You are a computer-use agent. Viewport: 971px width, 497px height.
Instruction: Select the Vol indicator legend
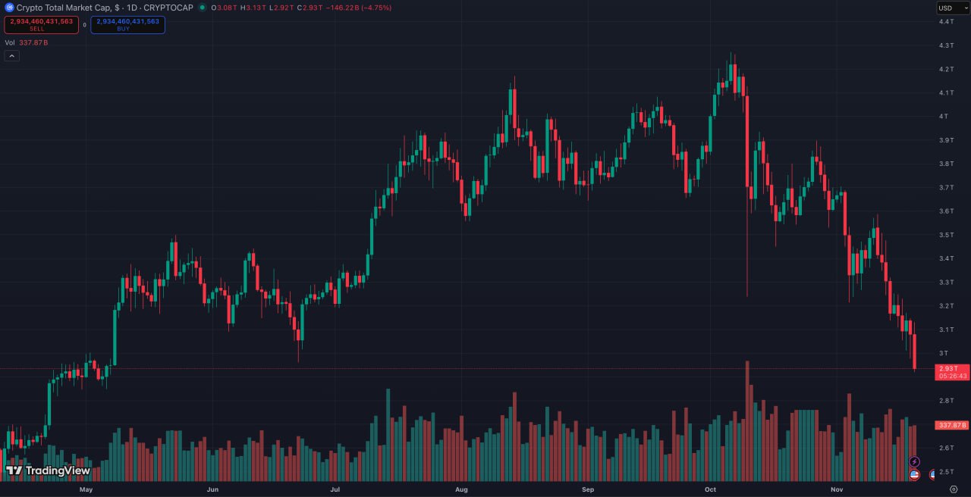tap(10, 42)
